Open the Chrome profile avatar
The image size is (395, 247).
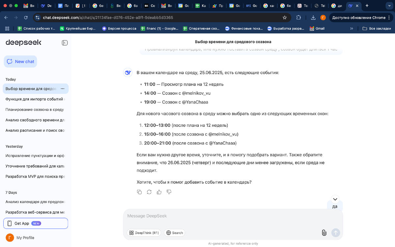click(323, 18)
